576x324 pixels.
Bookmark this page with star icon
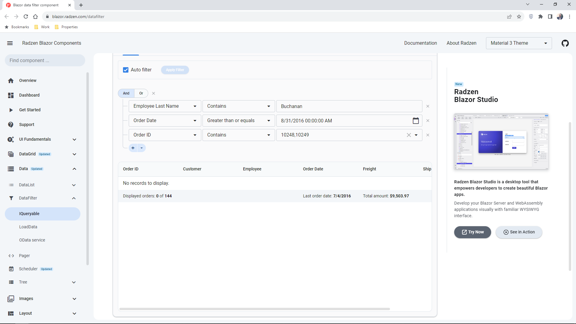(519, 16)
